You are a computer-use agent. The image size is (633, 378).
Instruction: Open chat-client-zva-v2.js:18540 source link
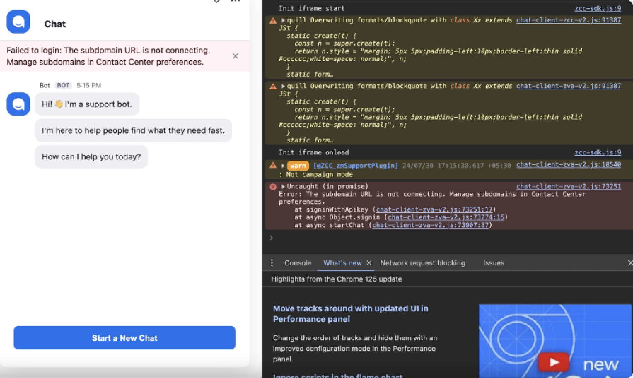(569, 165)
